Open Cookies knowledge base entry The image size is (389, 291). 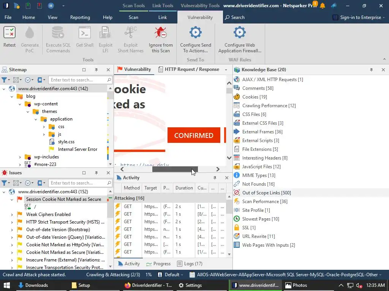[255, 97]
